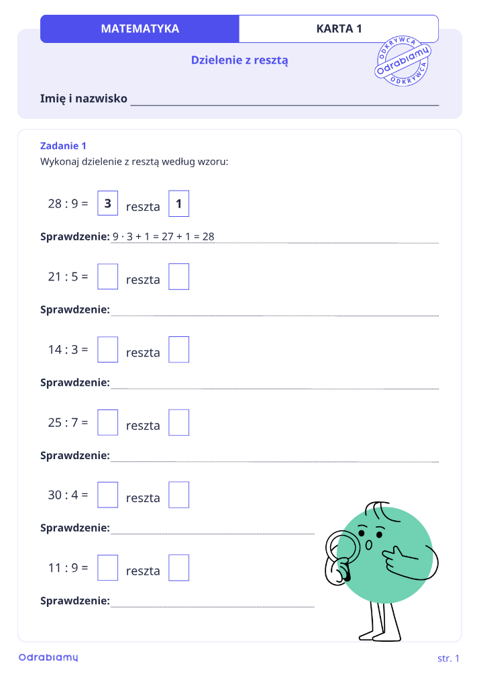Click the Imię i nazwisko name line
Viewport: 479px width, 678px height.
pos(284,101)
